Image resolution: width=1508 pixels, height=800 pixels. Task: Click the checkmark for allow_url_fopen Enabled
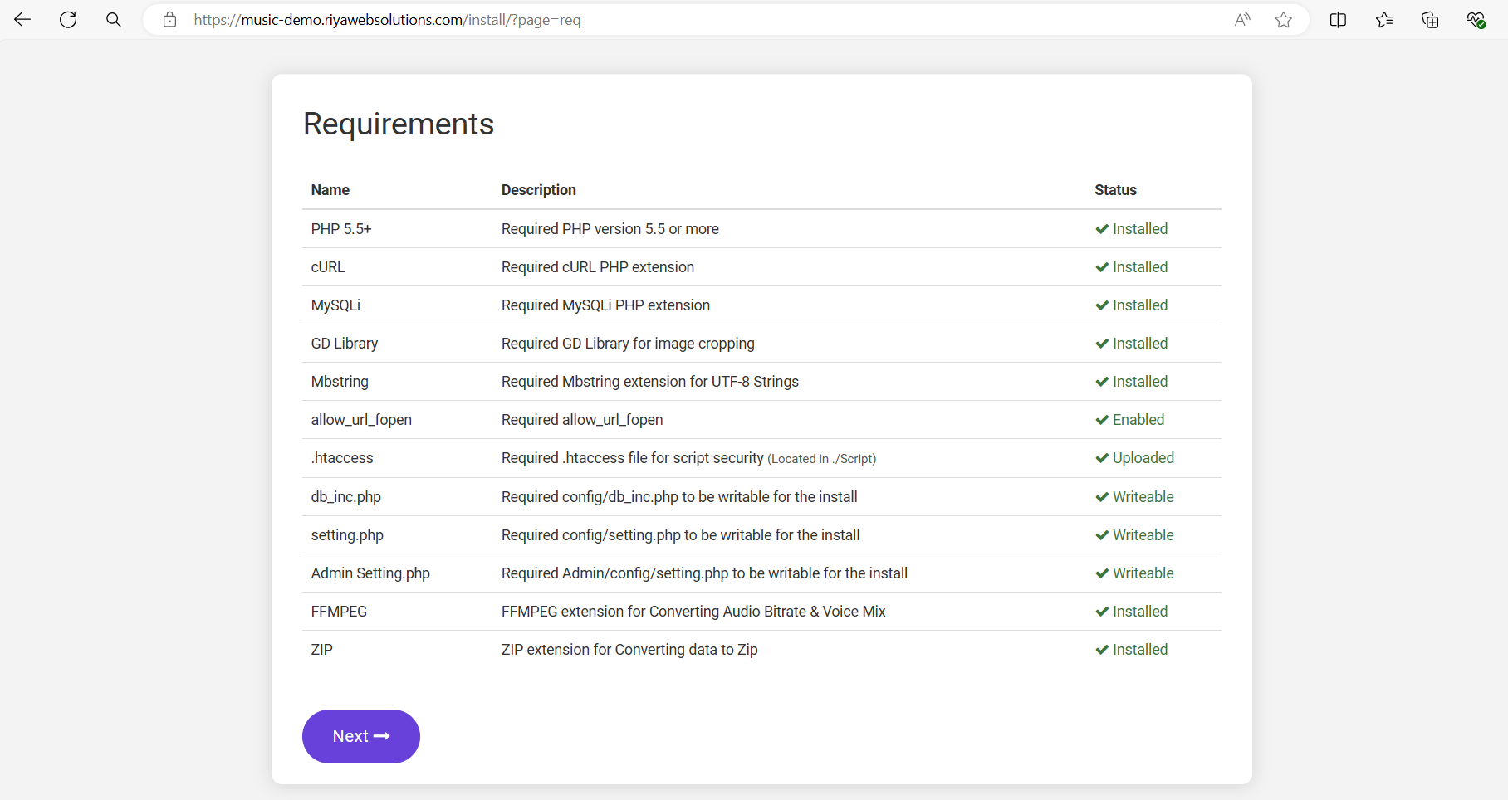coord(1102,420)
